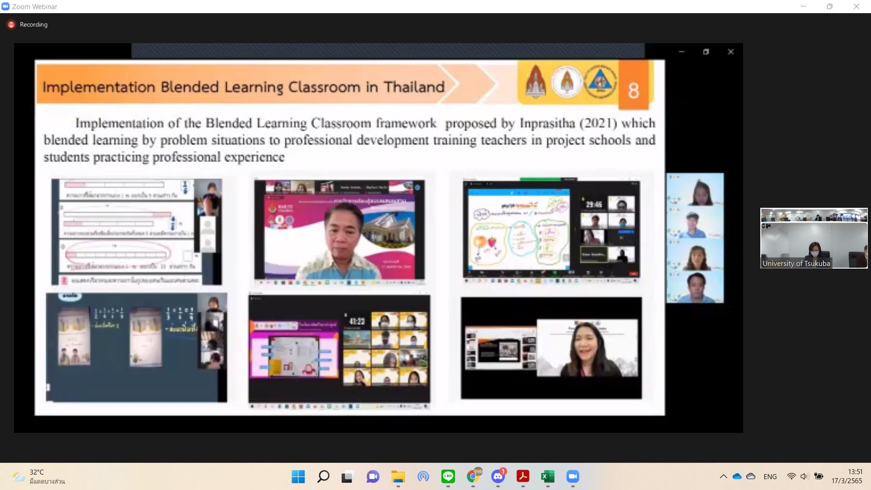This screenshot has height=490, width=871.
Task: Click the Zoom taskbar icon
Action: pyautogui.click(x=573, y=476)
